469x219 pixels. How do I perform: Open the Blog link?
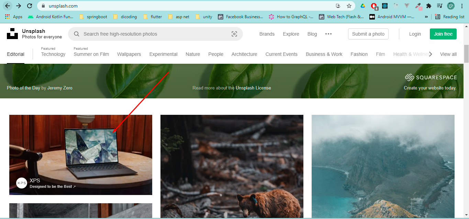tap(312, 34)
